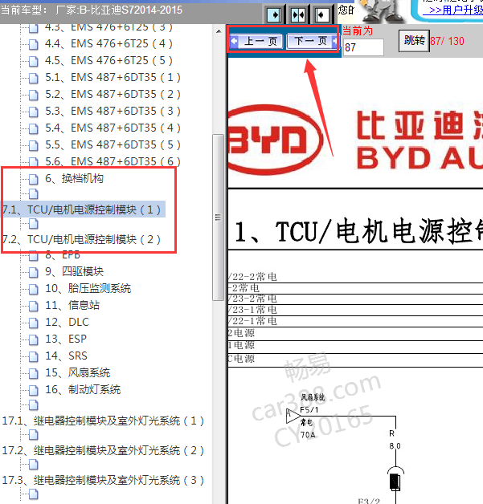The height and width of the screenshot is (504, 483).
Task: Select 12、DLC entry
Action: 67,322
